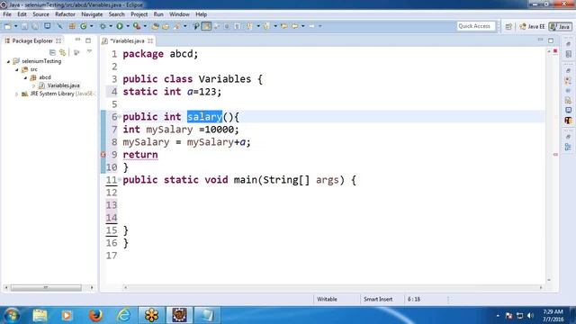Click the Windows Start button
This screenshot has width=576, height=324.
point(11,315)
